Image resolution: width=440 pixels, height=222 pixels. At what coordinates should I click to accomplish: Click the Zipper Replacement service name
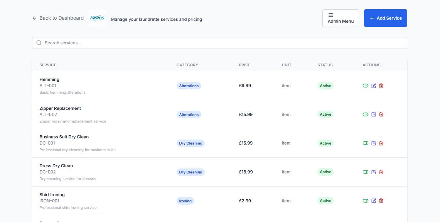point(60,108)
